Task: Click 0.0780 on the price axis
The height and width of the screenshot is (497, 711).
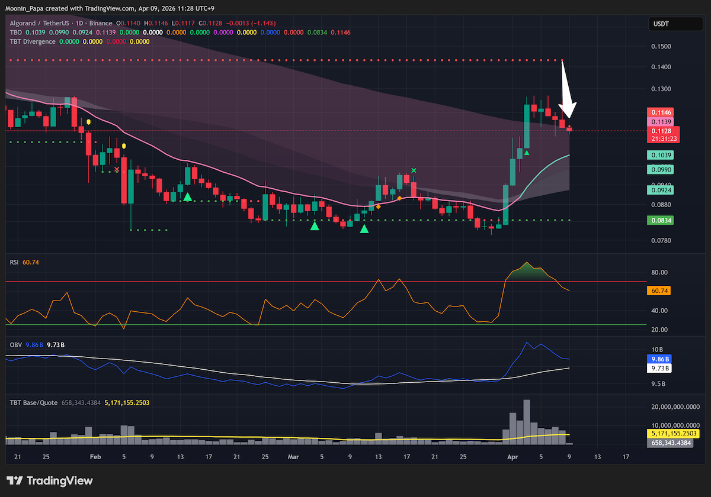Action: [x=662, y=241]
